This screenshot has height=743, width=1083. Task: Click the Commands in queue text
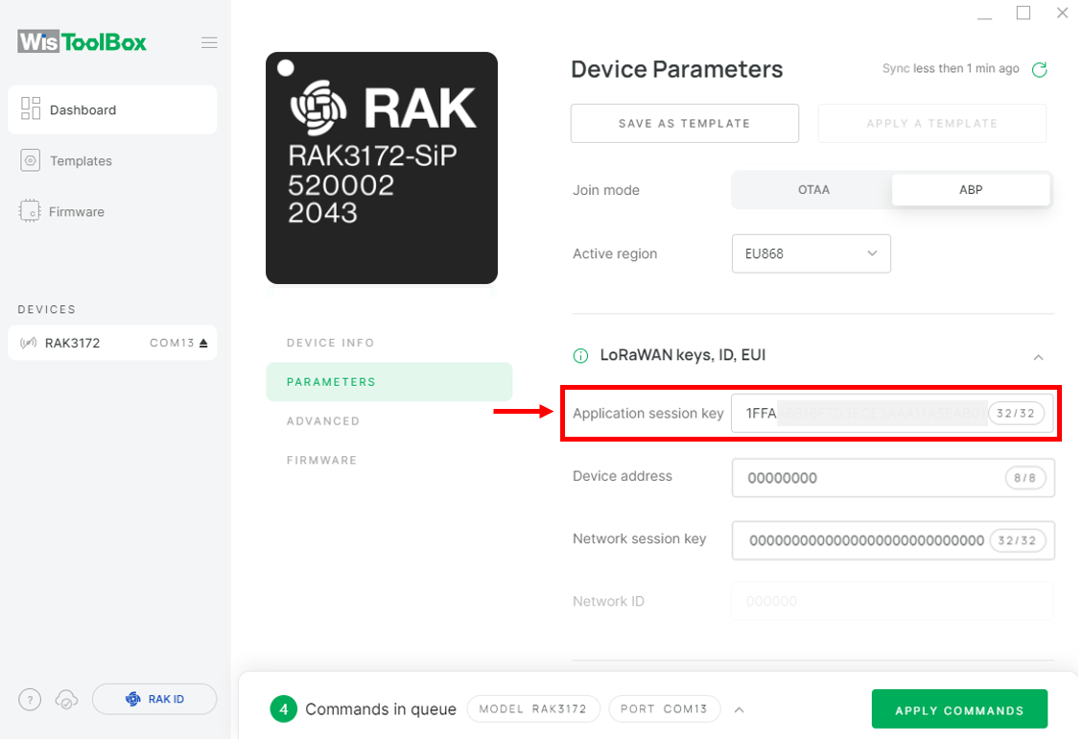pos(381,709)
